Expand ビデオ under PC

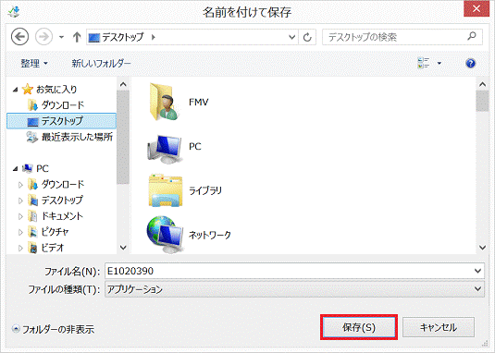(20, 248)
